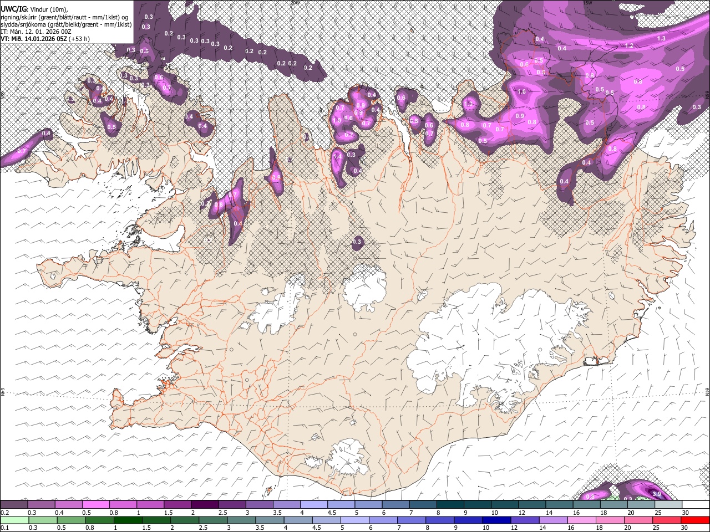The image size is (710, 532).
Task: Click the 1.2 precipitation value on the map
Action: click(x=629, y=45)
